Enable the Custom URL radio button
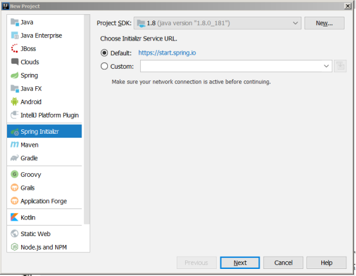The width and height of the screenshot is (356, 276). (x=104, y=66)
